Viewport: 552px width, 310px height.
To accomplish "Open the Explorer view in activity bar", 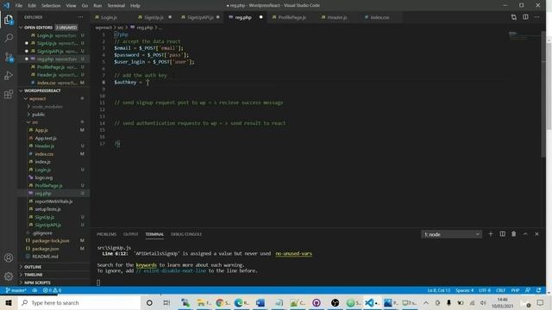I will (9, 20).
